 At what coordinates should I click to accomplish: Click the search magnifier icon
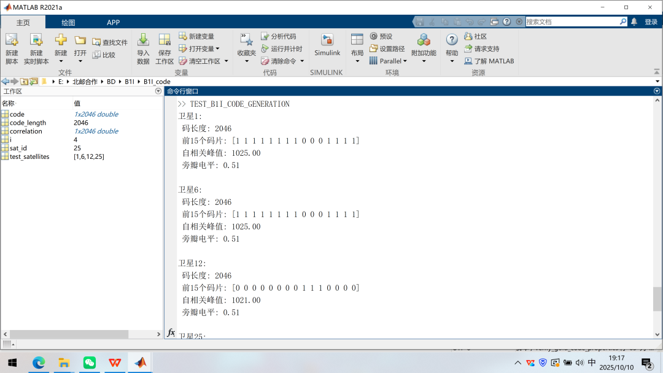[623, 21]
